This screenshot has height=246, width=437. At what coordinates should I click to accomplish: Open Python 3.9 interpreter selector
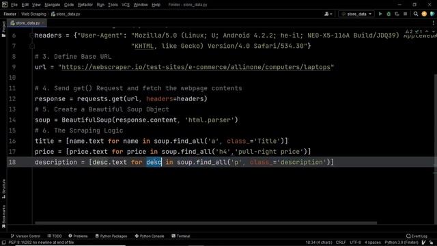tap(401, 243)
